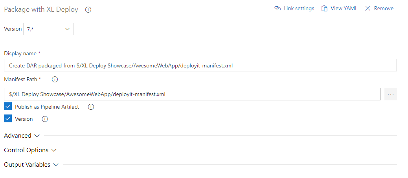Image resolution: width=408 pixels, height=178 pixels.
Task: Expand the Control Options section
Action: tap(30, 150)
